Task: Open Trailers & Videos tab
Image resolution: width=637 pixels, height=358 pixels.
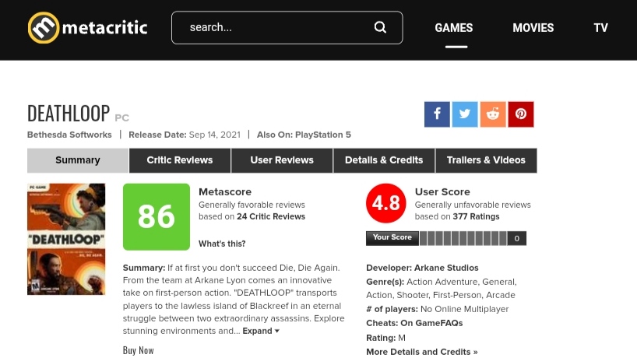Action: (486, 160)
